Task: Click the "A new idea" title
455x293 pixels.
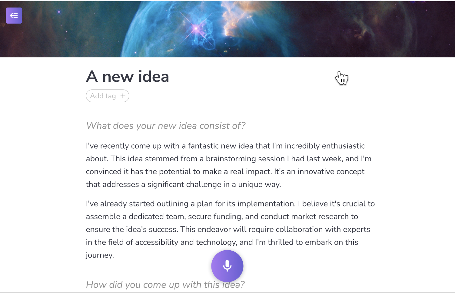Action: pos(128,76)
